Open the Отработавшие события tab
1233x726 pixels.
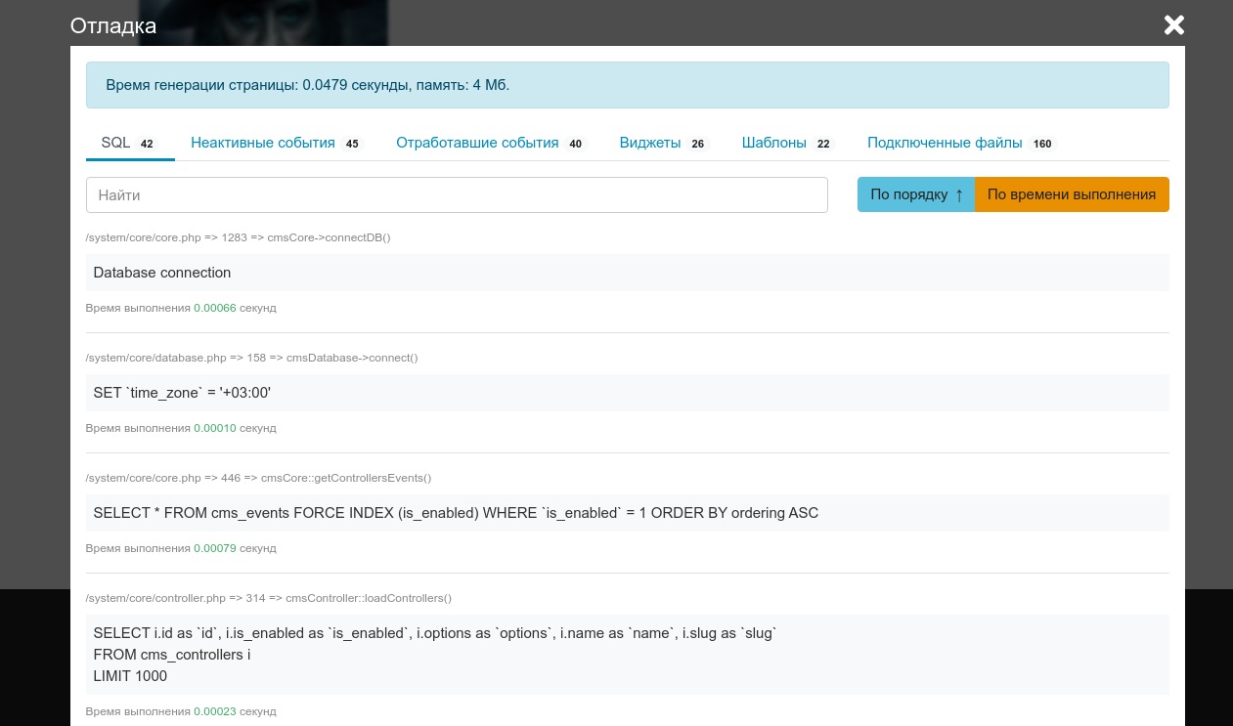(477, 143)
